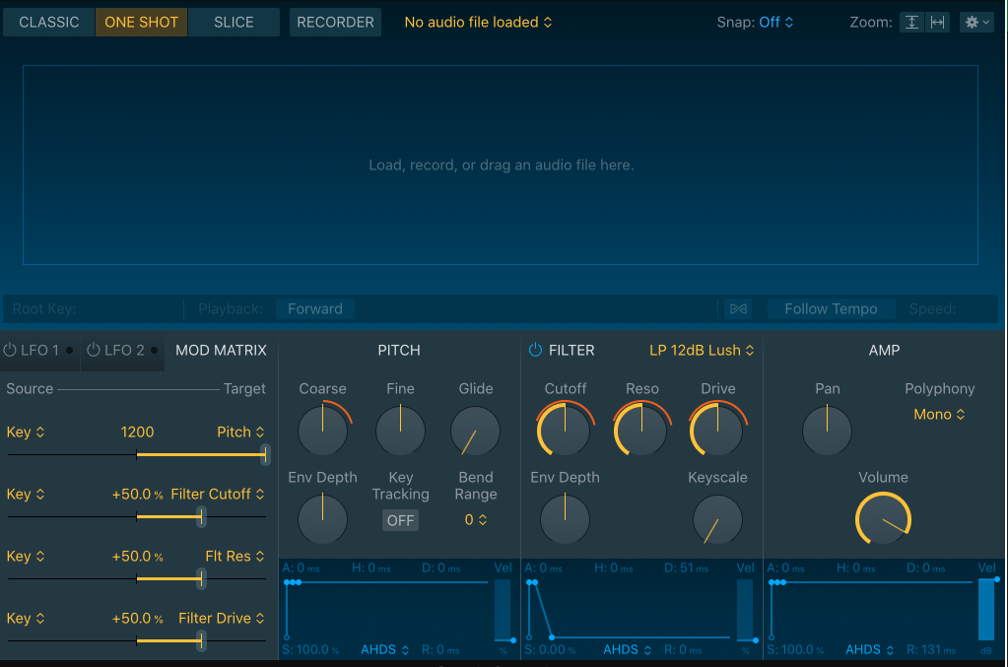
Task: Open the Snap Off dropdown
Action: [x=775, y=23]
